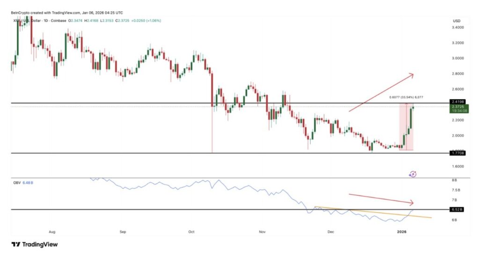Click the TradingView logo at bottom left
This screenshot has width=479, height=254.
[x=35, y=244]
